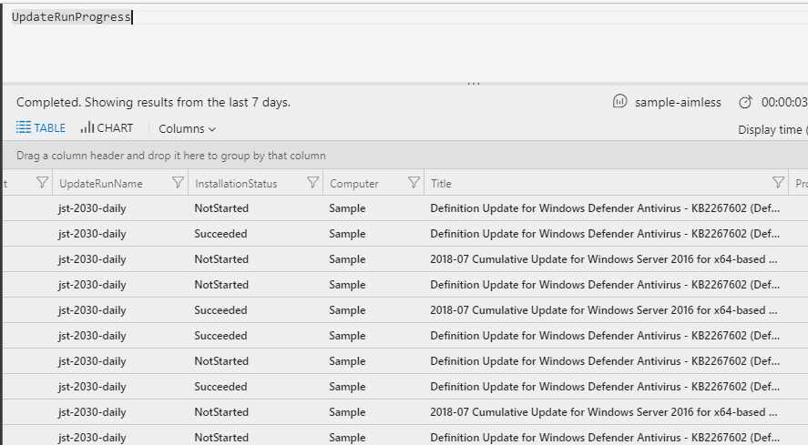
Task: Sort by the UpdateRunName column header
Action: click(x=101, y=183)
